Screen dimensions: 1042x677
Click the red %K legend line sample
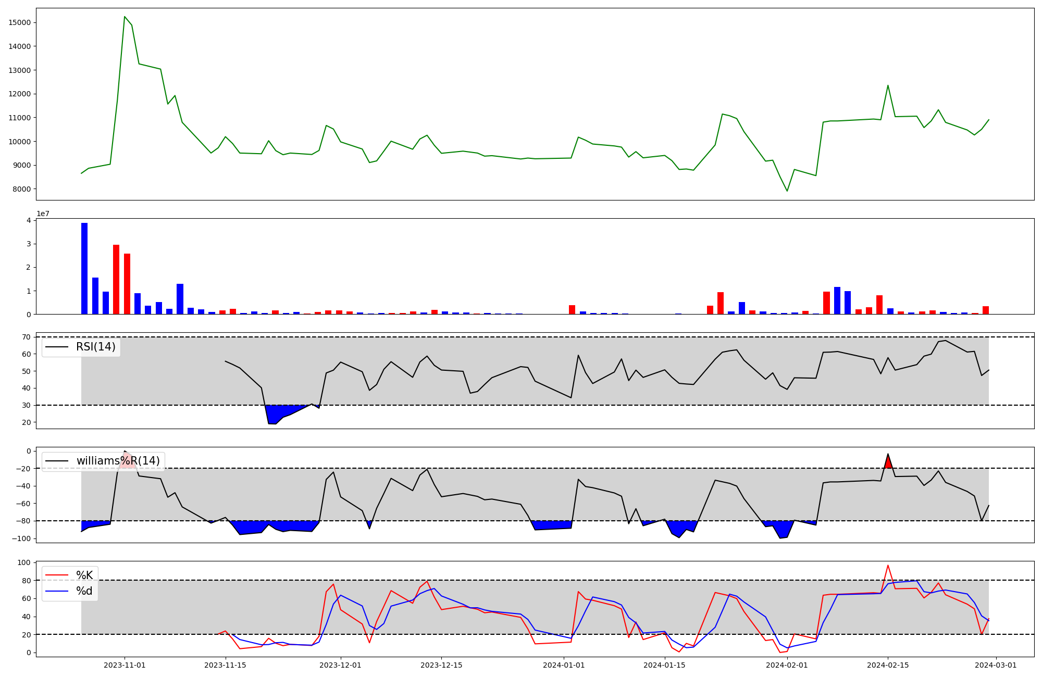coord(57,575)
